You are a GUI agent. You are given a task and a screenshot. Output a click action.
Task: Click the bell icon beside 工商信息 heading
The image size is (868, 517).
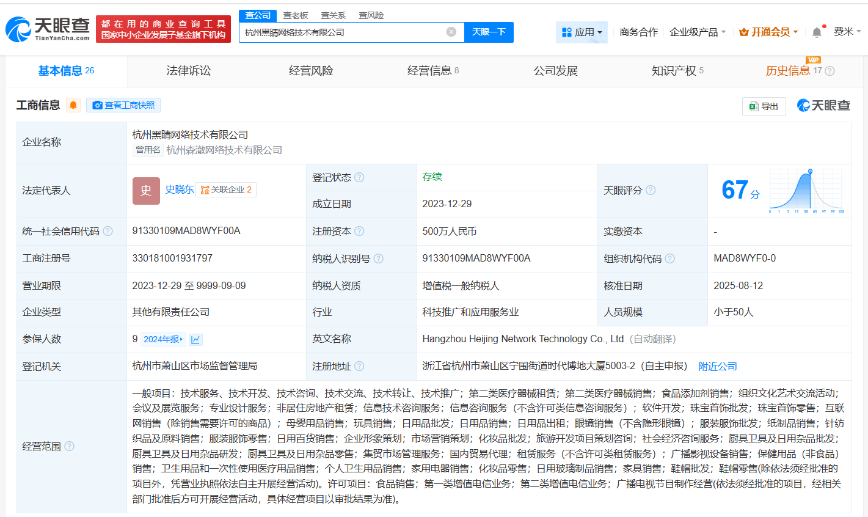tap(73, 105)
